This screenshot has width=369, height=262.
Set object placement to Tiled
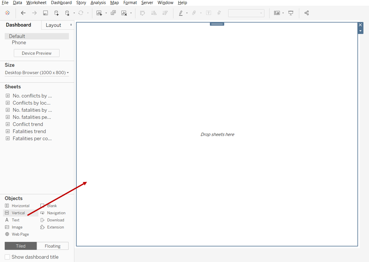pyautogui.click(x=21, y=246)
